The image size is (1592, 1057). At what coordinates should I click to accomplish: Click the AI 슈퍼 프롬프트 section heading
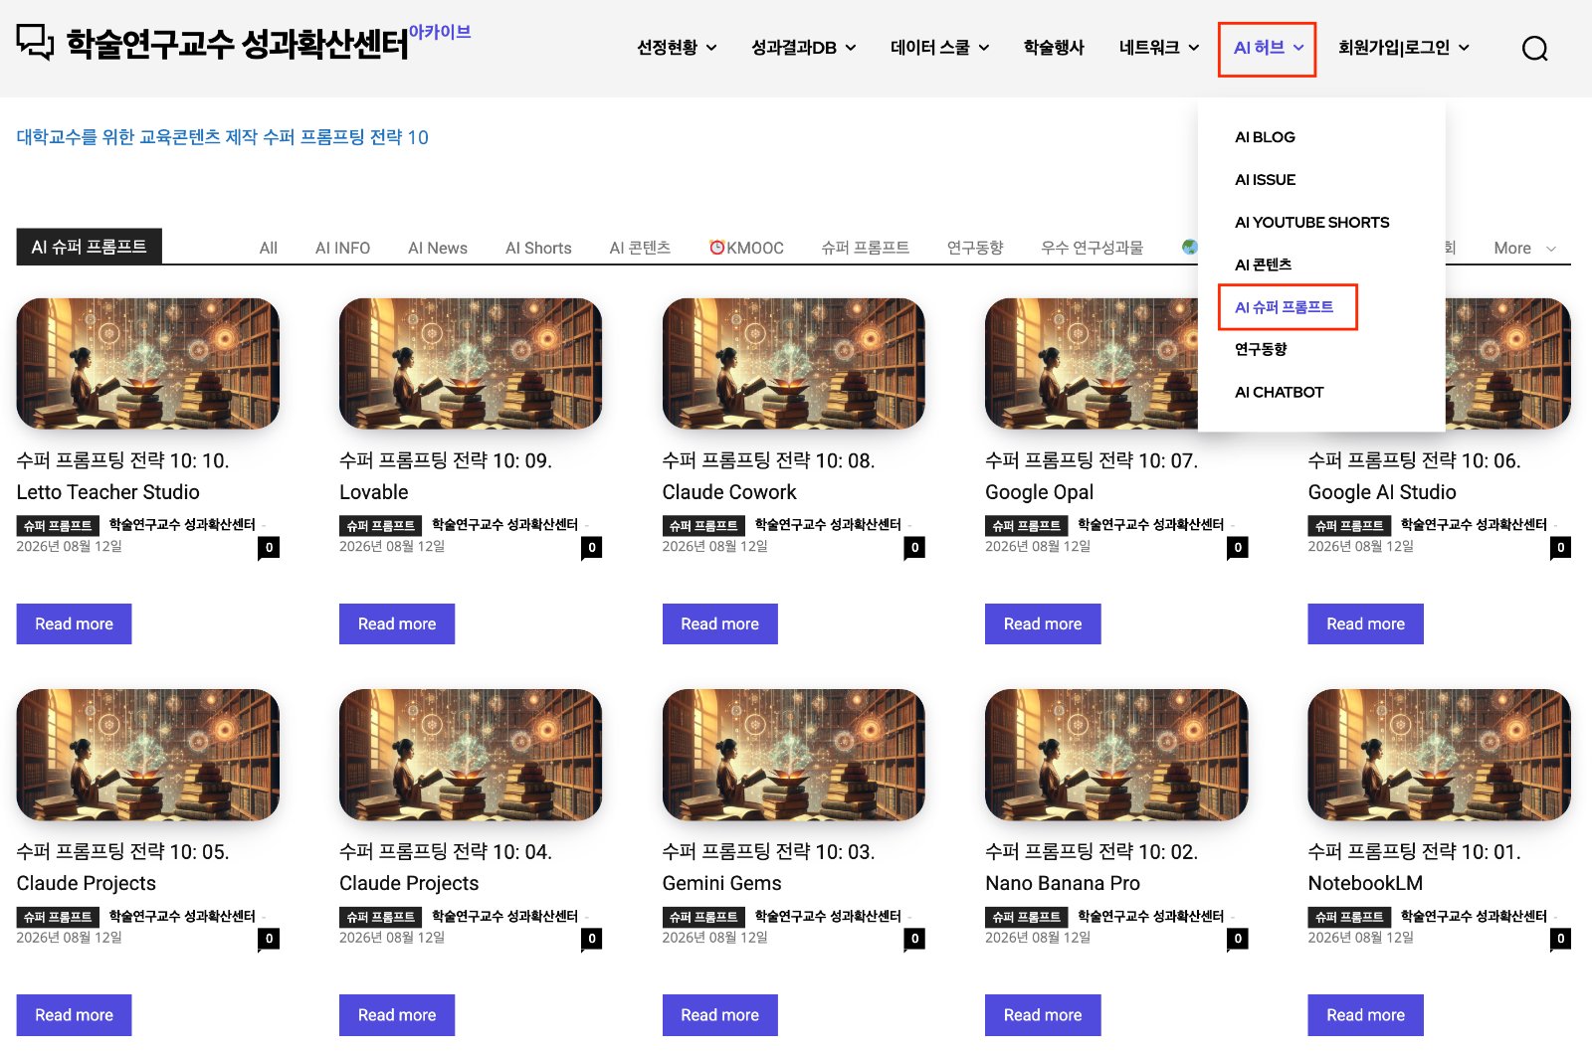[89, 247]
